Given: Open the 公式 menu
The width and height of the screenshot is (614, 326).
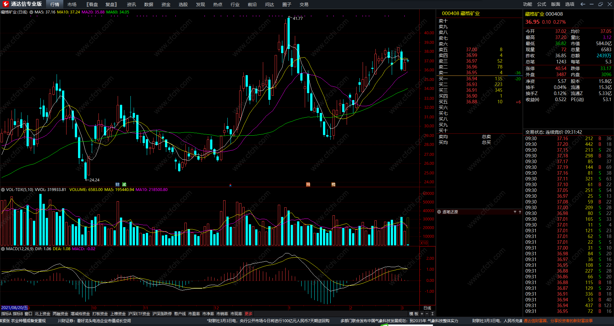Looking at the screenshot, I should [x=542, y=4].
